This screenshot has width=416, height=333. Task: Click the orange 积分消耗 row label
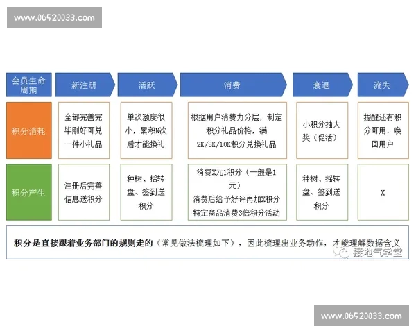click(x=29, y=130)
